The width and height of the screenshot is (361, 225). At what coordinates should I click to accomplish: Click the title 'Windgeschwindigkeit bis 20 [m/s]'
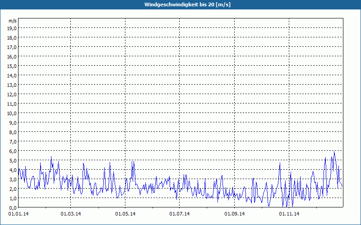click(187, 4)
